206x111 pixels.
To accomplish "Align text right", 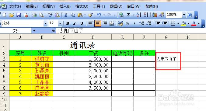I will point(105,23).
